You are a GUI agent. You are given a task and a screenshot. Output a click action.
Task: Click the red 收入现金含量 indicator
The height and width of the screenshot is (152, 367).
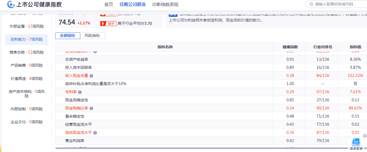[x=77, y=76]
